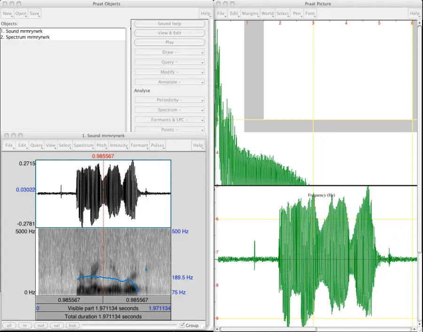Image resolution: width=423 pixels, height=332 pixels.
Task: Toggle the Group checkbox in Sound editor
Action: tap(182, 325)
